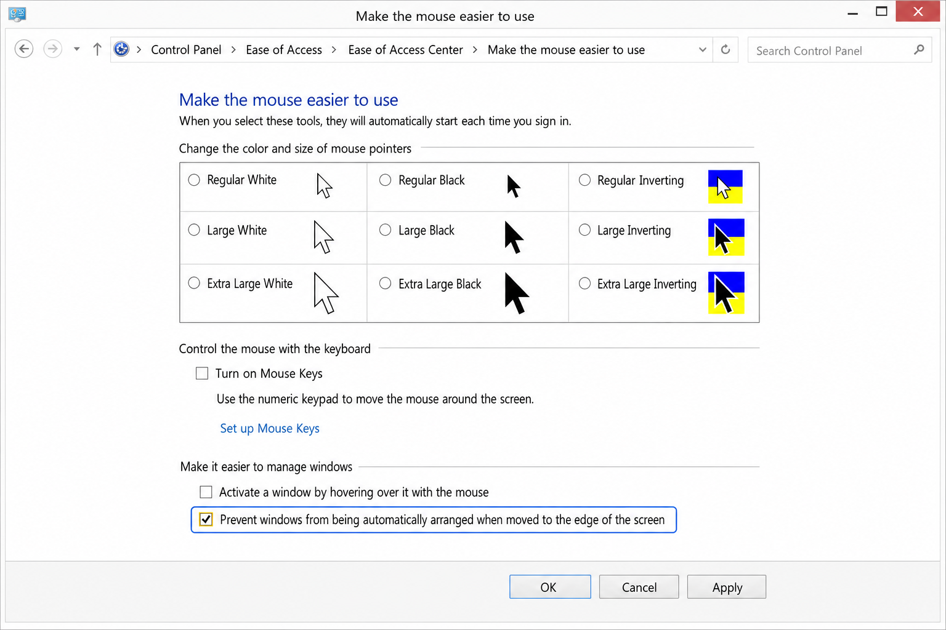Image resolution: width=946 pixels, height=630 pixels.
Task: Expand the chevron before Control Panel
Action: 139,50
